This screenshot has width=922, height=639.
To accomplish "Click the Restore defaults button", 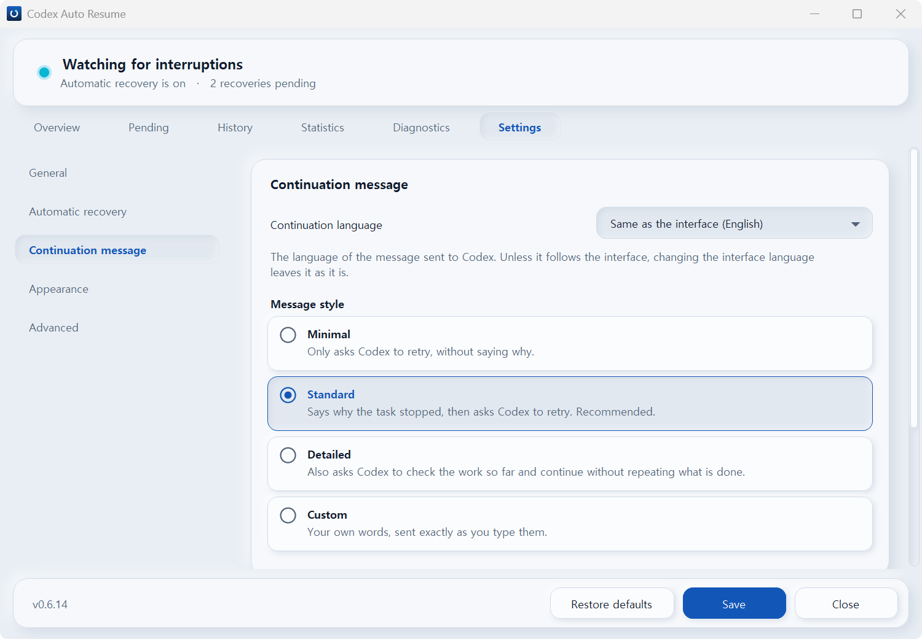I will pyautogui.click(x=612, y=604).
